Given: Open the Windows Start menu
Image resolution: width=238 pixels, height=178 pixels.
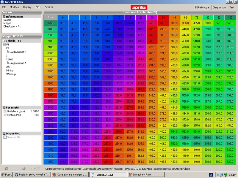Looking at the screenshot, I should click(6, 174).
